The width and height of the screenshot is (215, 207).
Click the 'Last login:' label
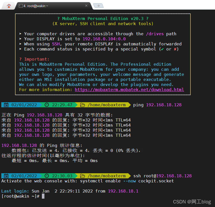15,191
